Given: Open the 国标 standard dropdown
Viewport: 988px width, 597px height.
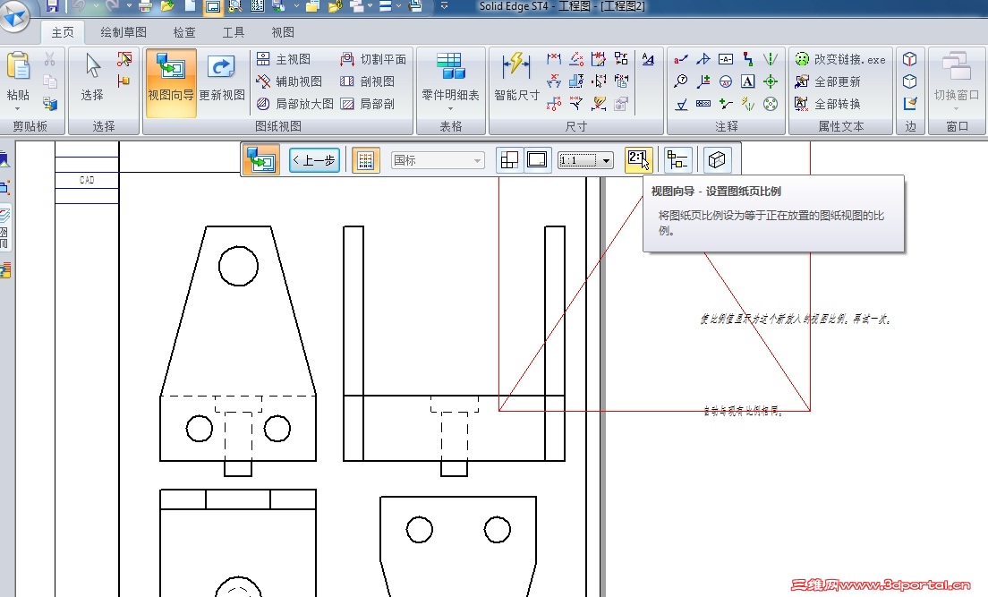Looking at the screenshot, I should (x=438, y=160).
